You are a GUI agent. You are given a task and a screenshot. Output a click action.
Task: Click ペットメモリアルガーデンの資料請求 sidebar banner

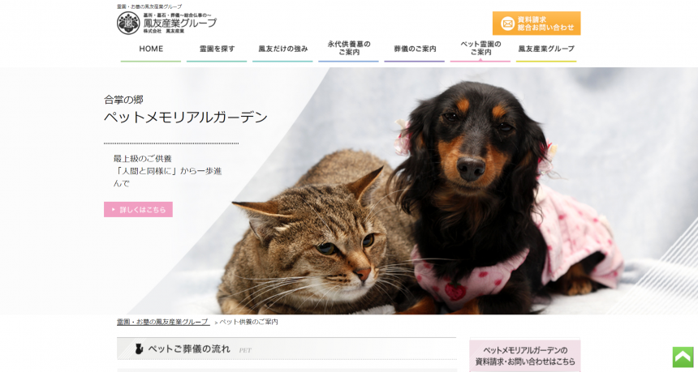525,355
